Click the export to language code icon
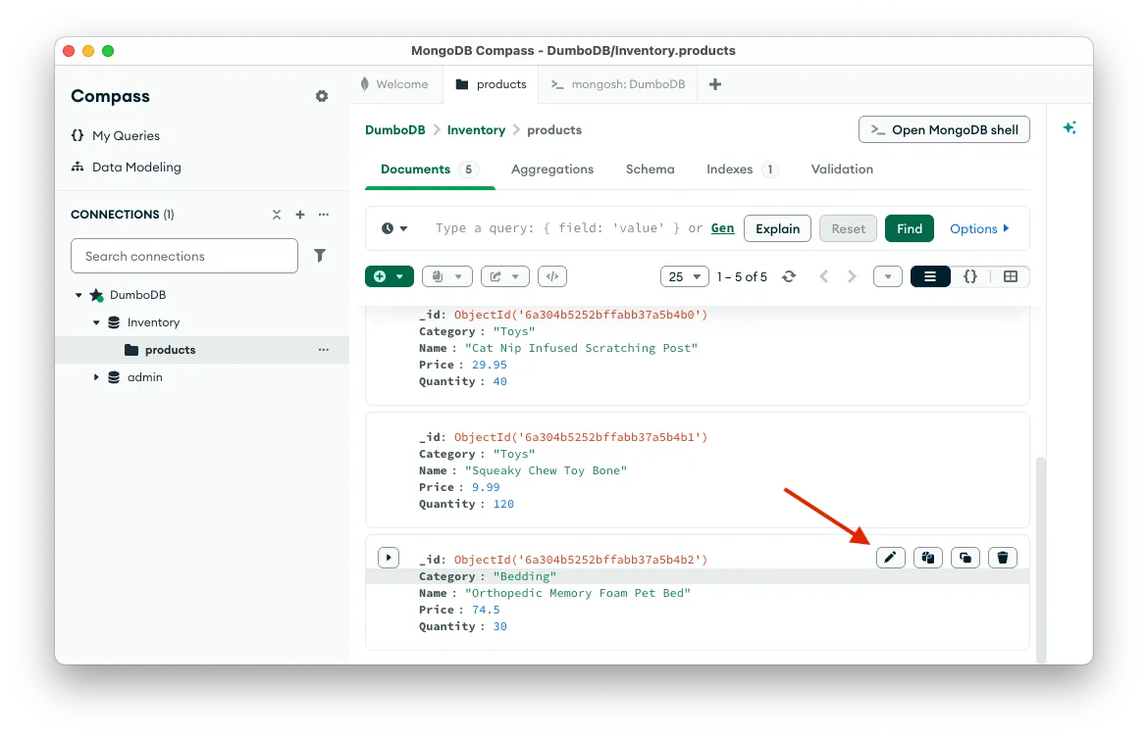The height and width of the screenshot is (737, 1148). (552, 276)
